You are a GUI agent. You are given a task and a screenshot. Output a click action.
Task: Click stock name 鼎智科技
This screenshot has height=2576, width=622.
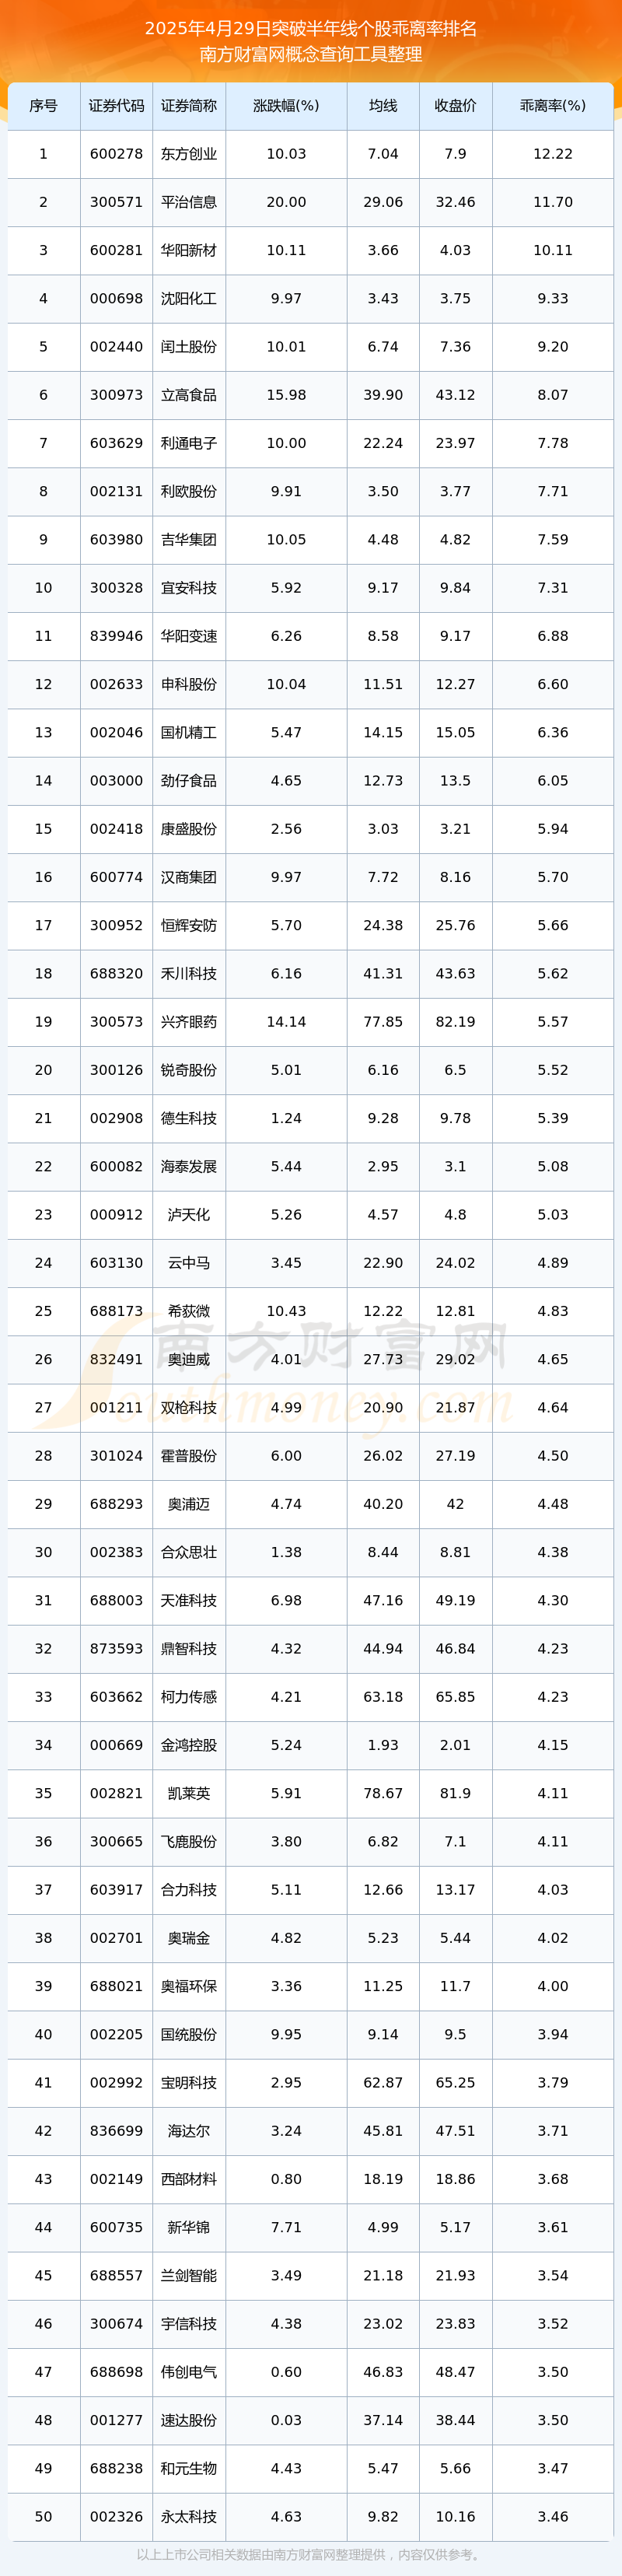(189, 1649)
